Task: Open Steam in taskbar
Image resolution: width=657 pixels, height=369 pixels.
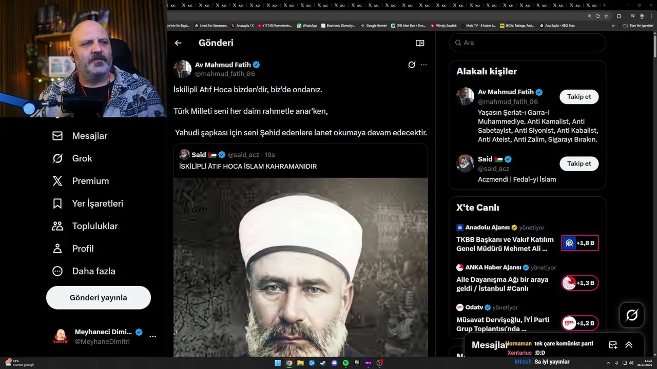Action: pyautogui.click(x=323, y=363)
